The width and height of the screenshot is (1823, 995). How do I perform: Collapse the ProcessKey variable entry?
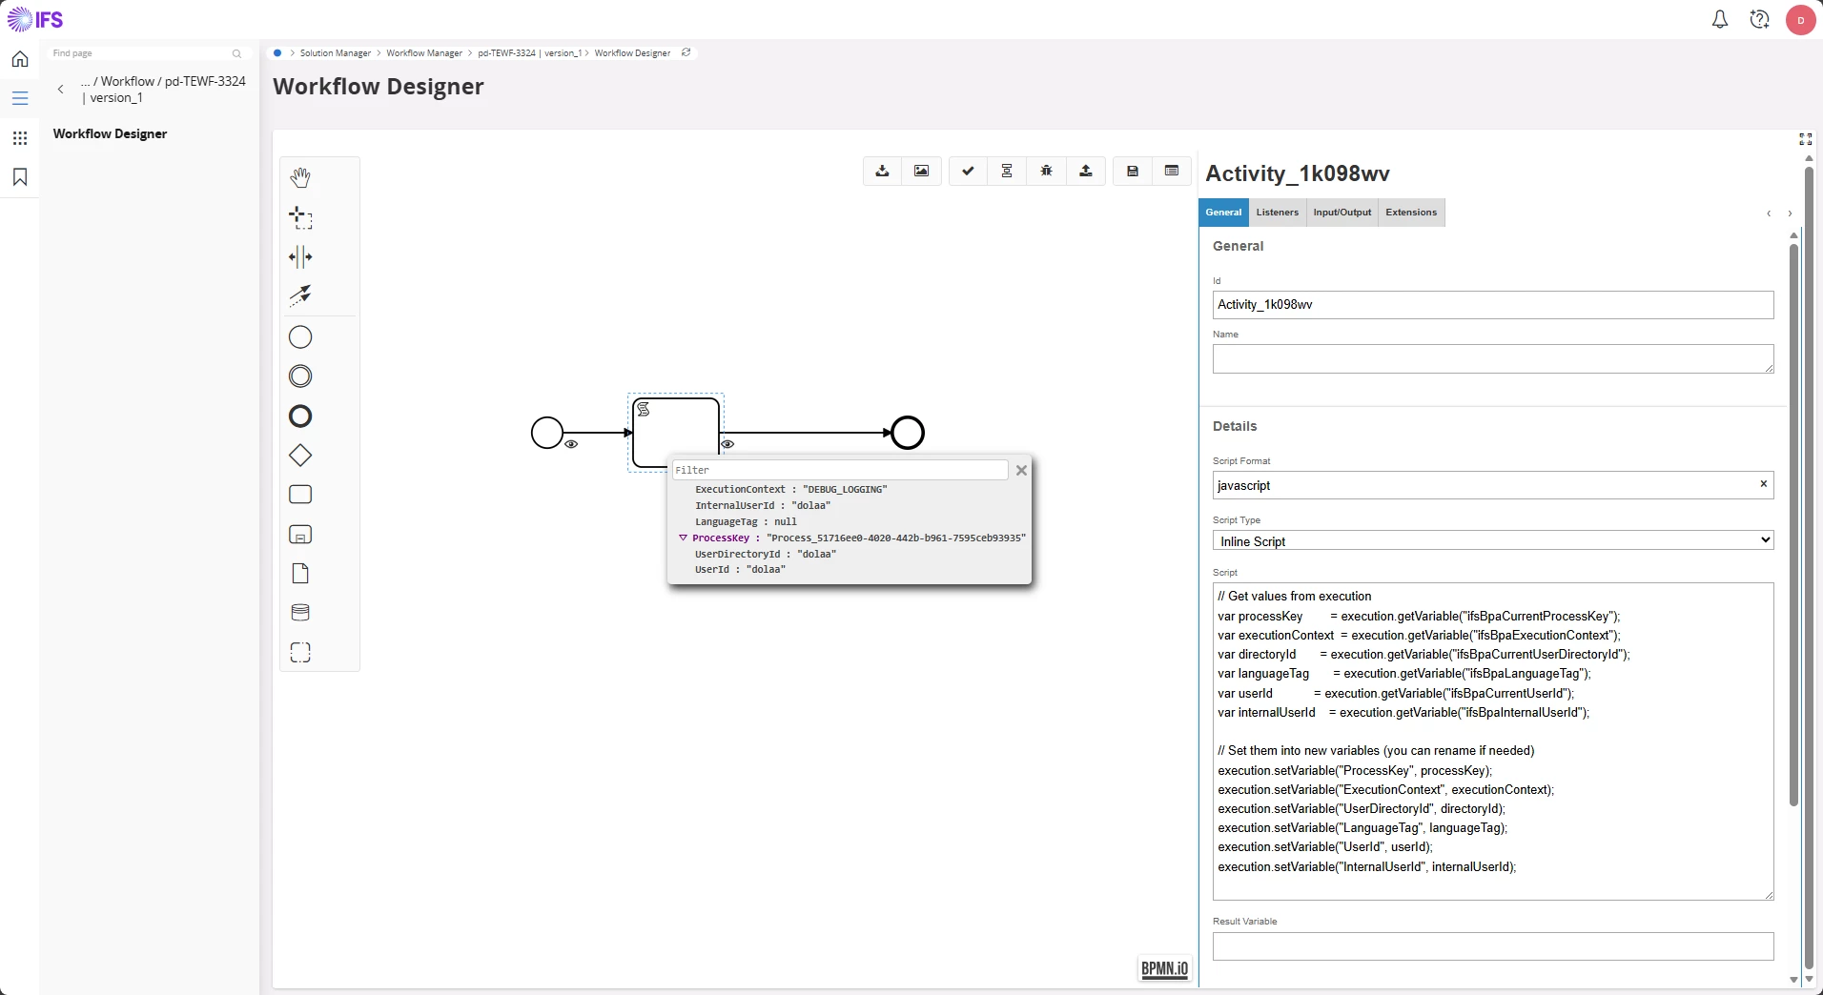683,538
